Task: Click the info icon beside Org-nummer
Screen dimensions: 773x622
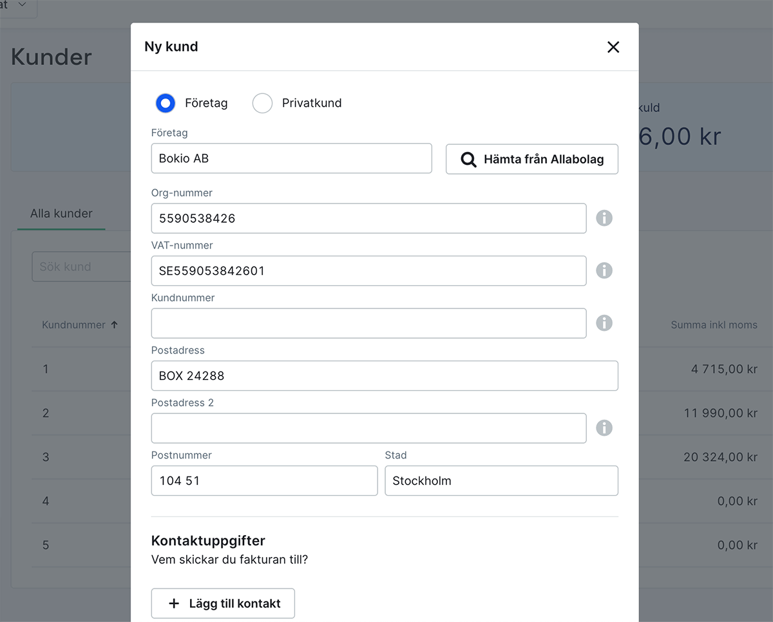Action: point(604,218)
